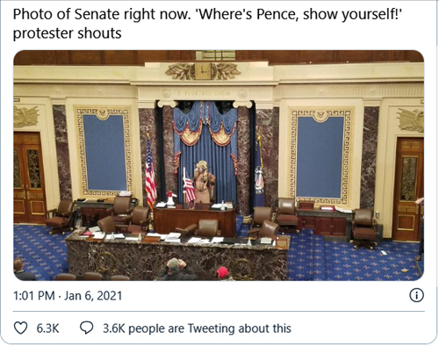
Task: Open '3.6K people are Tweeting about this'
Action: [197, 328]
